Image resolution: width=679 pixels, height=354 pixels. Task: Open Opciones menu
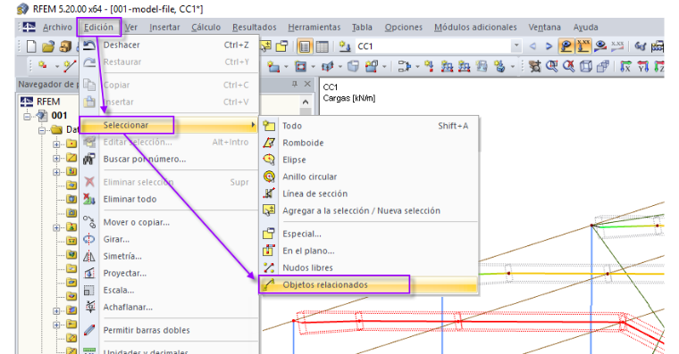pyautogui.click(x=404, y=28)
